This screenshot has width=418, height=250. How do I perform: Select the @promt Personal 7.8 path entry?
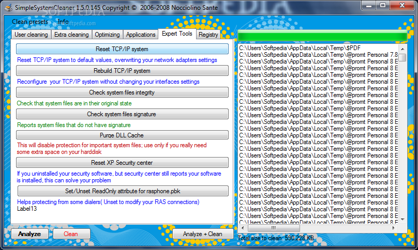pos(319,55)
